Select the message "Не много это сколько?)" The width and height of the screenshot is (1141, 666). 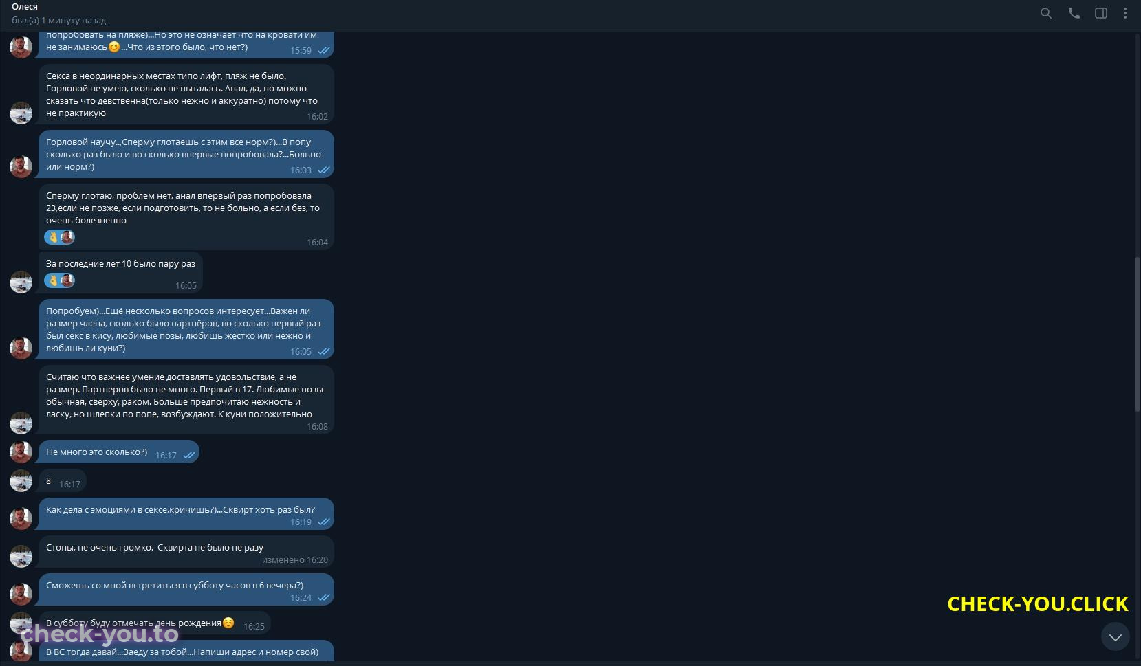pyautogui.click(x=119, y=452)
